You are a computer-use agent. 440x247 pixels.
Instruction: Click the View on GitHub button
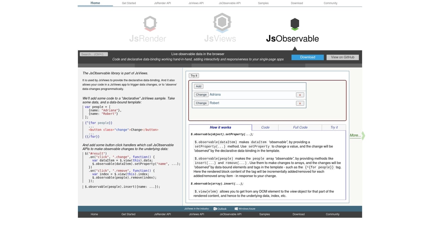[x=343, y=57]
